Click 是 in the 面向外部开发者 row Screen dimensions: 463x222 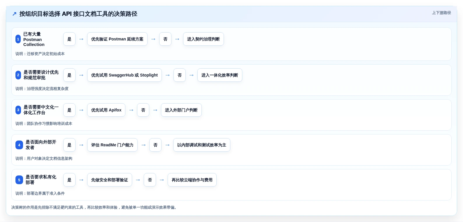click(x=69, y=145)
